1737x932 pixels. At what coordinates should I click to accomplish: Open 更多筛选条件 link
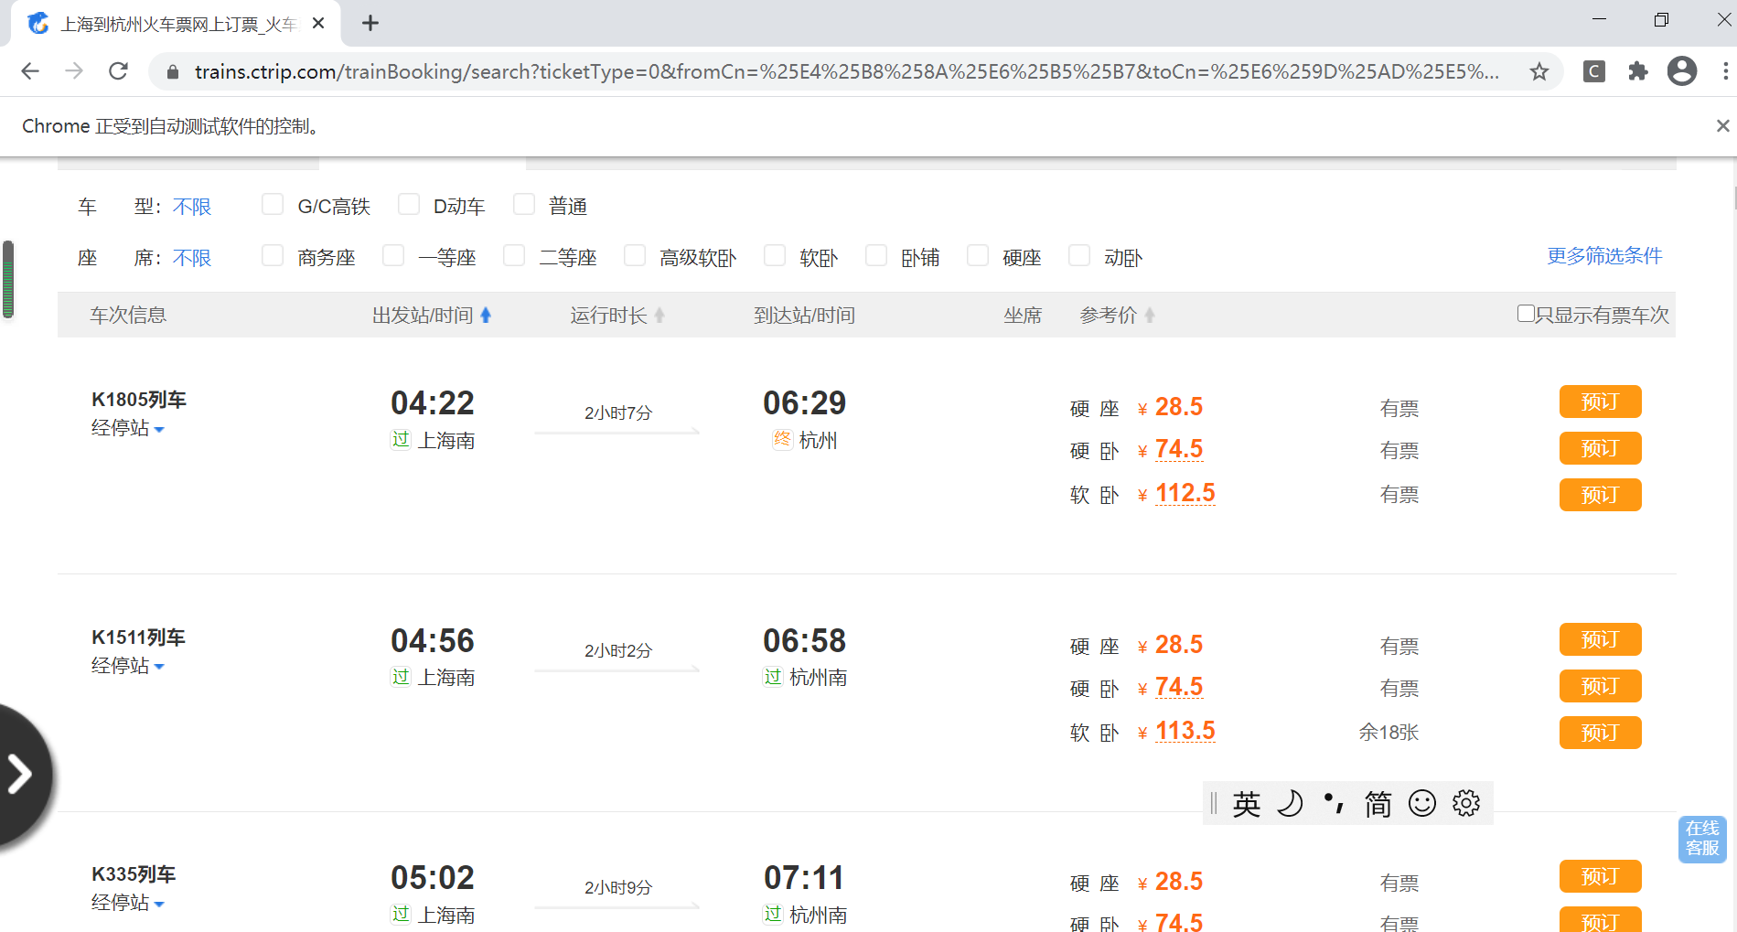(1603, 256)
